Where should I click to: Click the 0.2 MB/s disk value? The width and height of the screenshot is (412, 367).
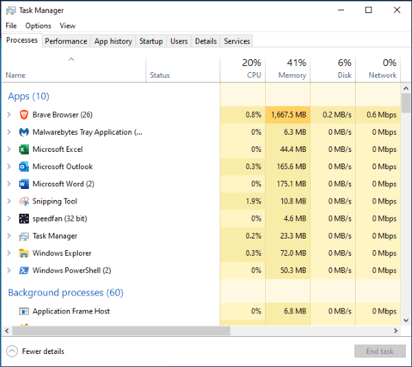(337, 115)
